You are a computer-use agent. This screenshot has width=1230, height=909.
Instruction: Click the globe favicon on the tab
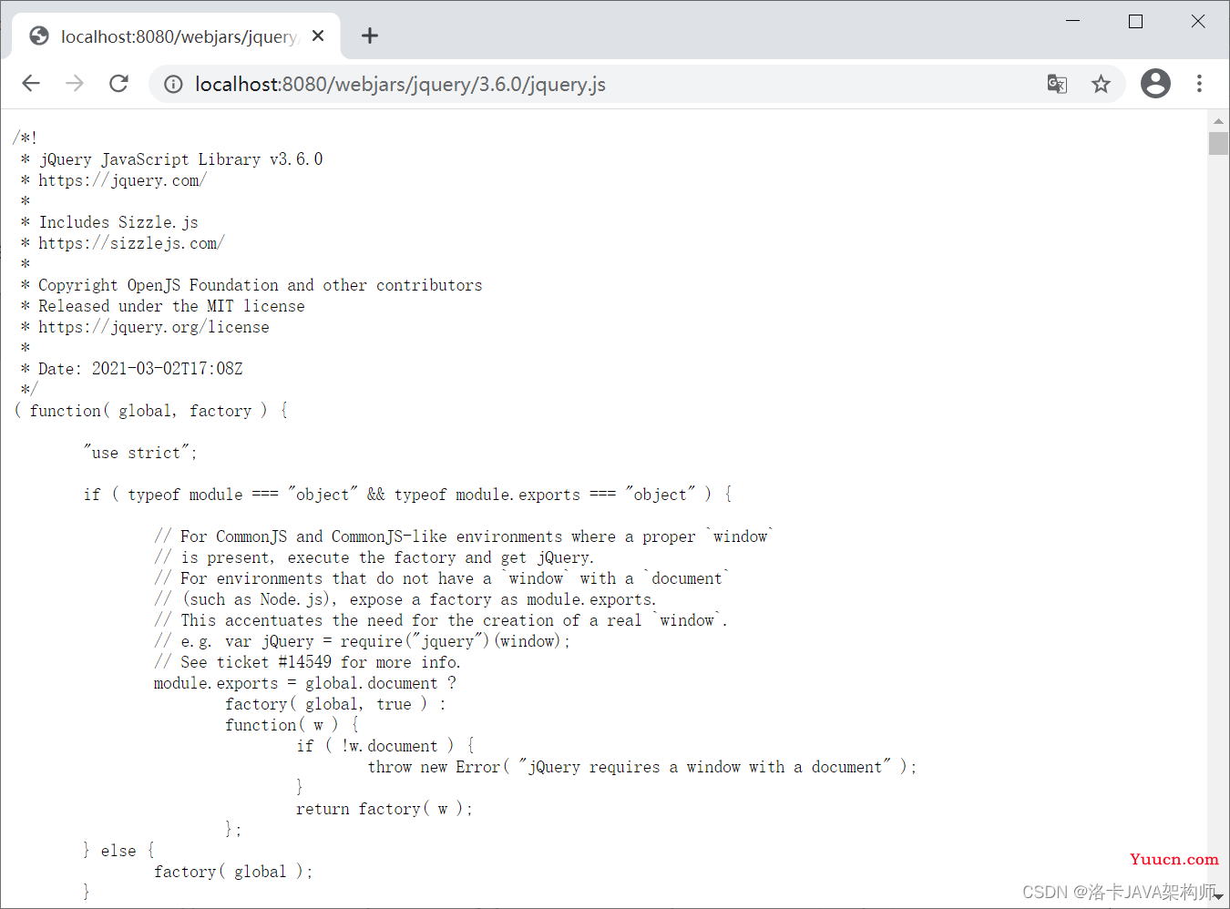39,36
